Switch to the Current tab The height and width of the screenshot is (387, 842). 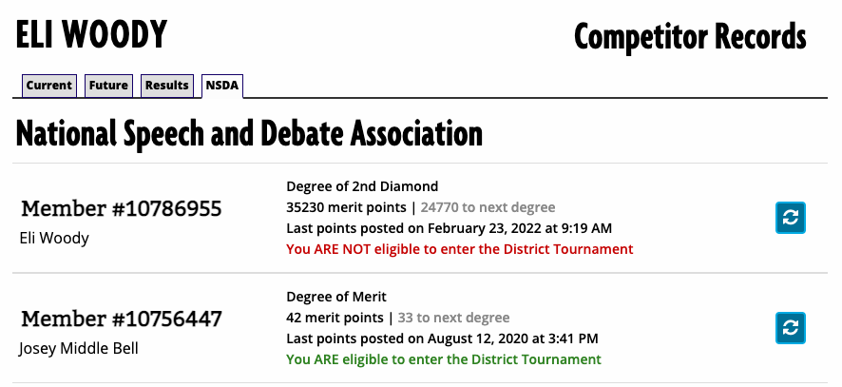[x=49, y=86]
